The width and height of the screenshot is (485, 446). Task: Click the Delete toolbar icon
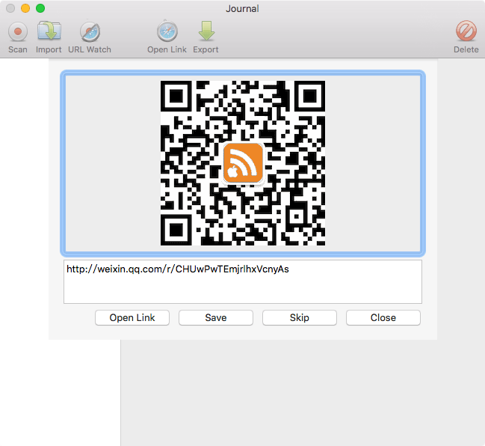(x=466, y=31)
